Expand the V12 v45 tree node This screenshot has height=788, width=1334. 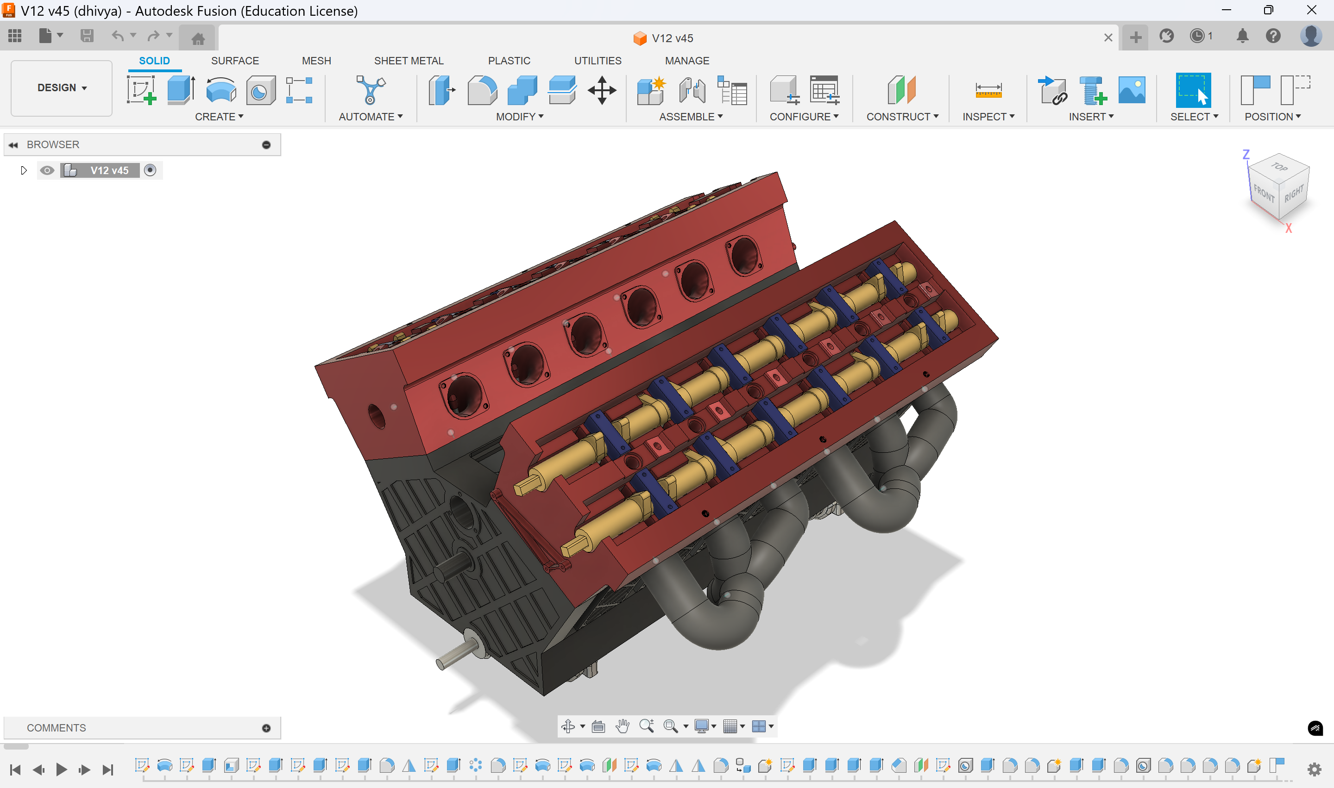tap(23, 170)
